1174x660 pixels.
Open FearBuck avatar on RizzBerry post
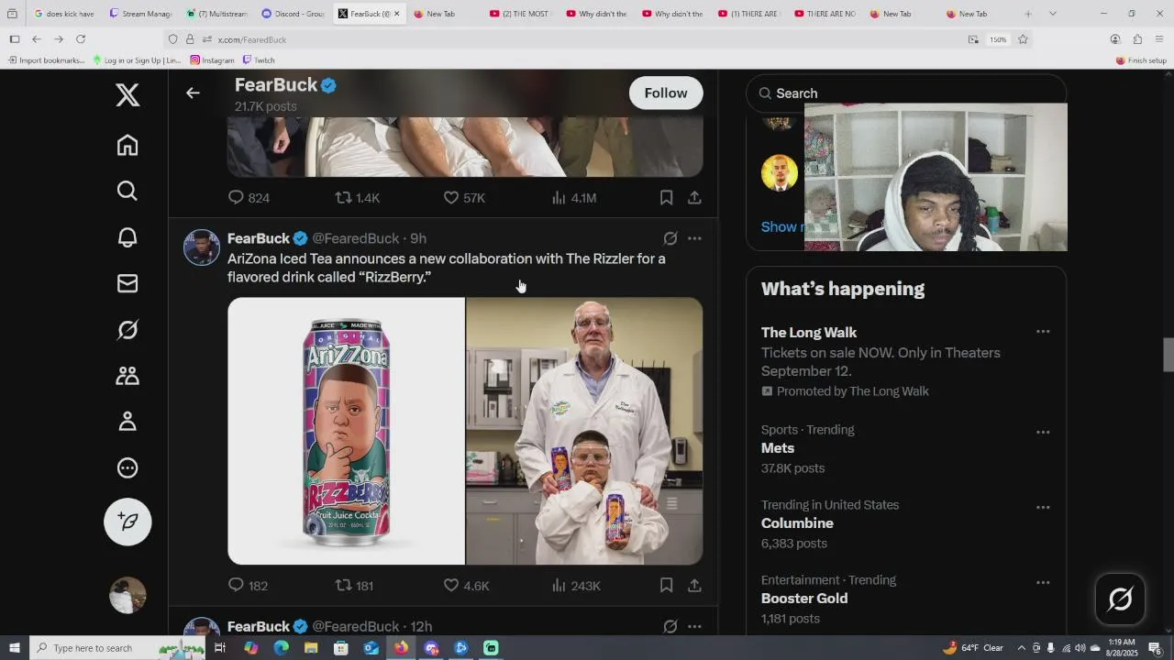click(202, 247)
